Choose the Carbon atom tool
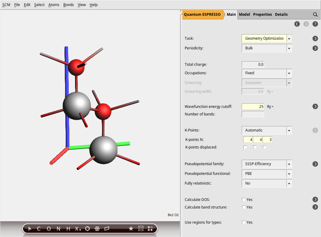This screenshot has width=321, height=237. (x=39, y=229)
